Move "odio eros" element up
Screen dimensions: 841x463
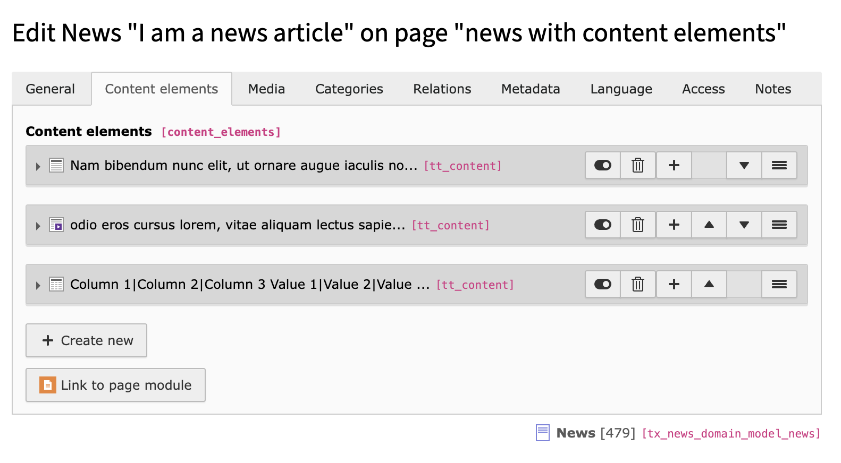click(709, 225)
